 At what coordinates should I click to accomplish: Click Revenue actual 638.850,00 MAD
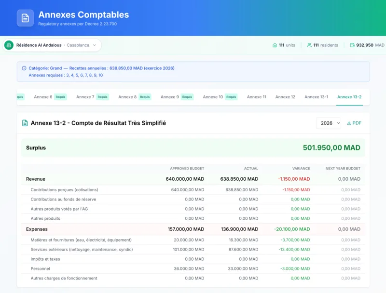[x=239, y=179]
